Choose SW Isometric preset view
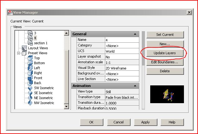 click(44, 88)
